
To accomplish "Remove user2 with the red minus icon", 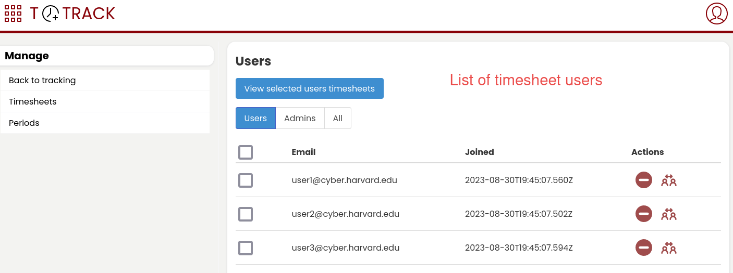I will coord(644,214).
